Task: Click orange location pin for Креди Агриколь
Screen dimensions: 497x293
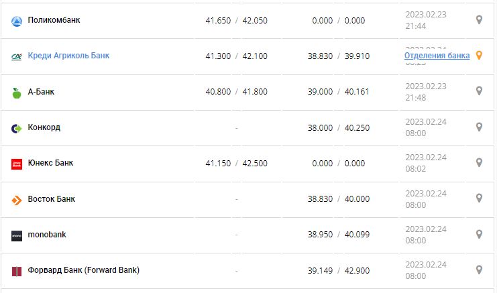Action: (479, 56)
